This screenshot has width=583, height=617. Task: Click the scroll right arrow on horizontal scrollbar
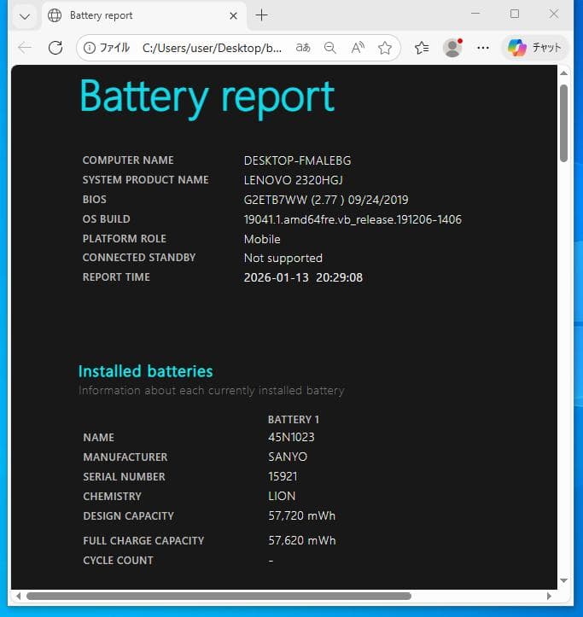(549, 596)
